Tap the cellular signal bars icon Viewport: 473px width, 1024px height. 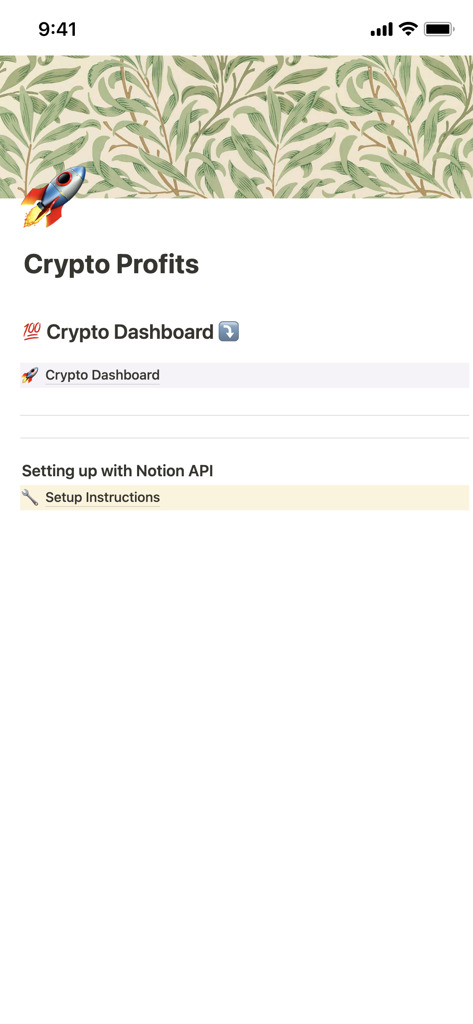click(x=381, y=29)
